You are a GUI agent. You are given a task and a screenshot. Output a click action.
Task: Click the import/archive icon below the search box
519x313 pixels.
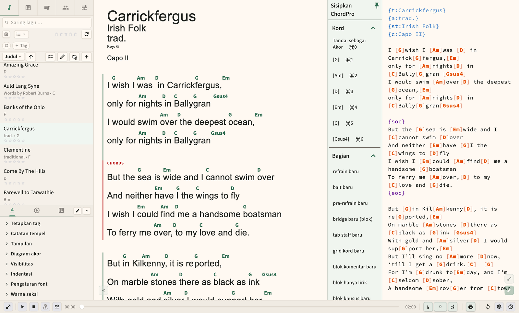point(6,34)
